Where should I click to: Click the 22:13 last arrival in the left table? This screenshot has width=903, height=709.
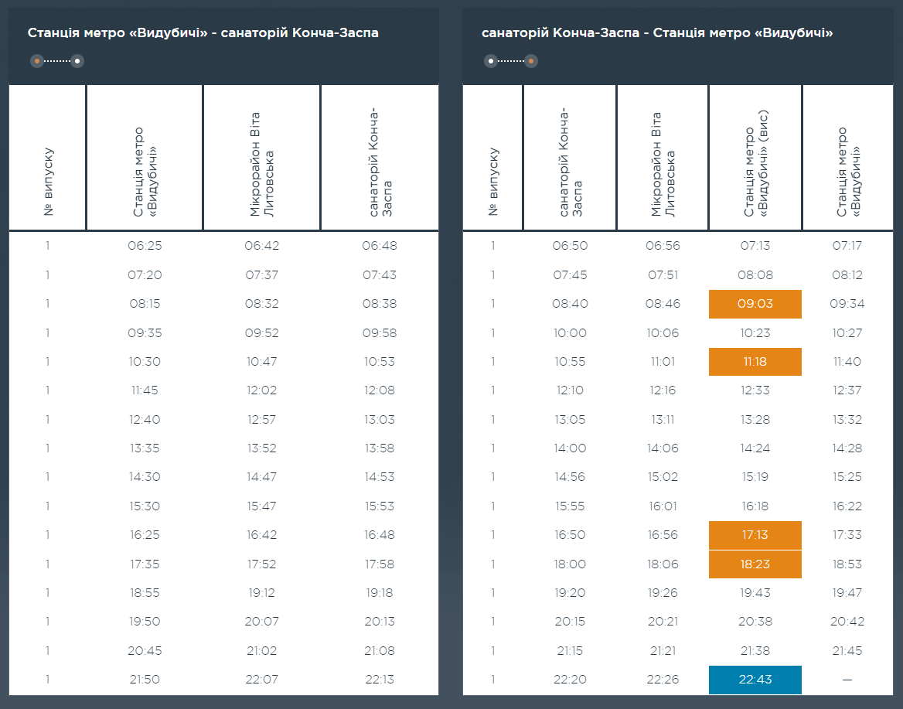pyautogui.click(x=379, y=680)
